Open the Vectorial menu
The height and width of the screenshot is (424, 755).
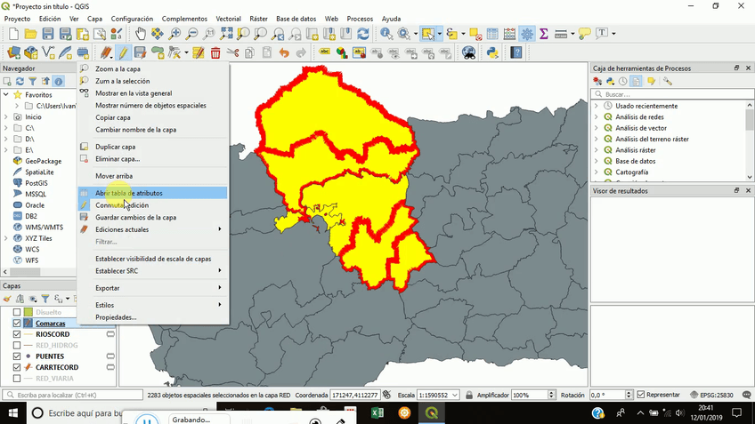click(x=228, y=19)
